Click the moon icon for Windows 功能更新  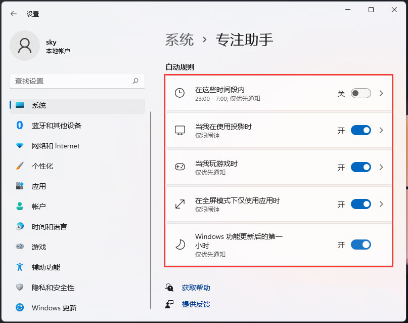(x=180, y=245)
